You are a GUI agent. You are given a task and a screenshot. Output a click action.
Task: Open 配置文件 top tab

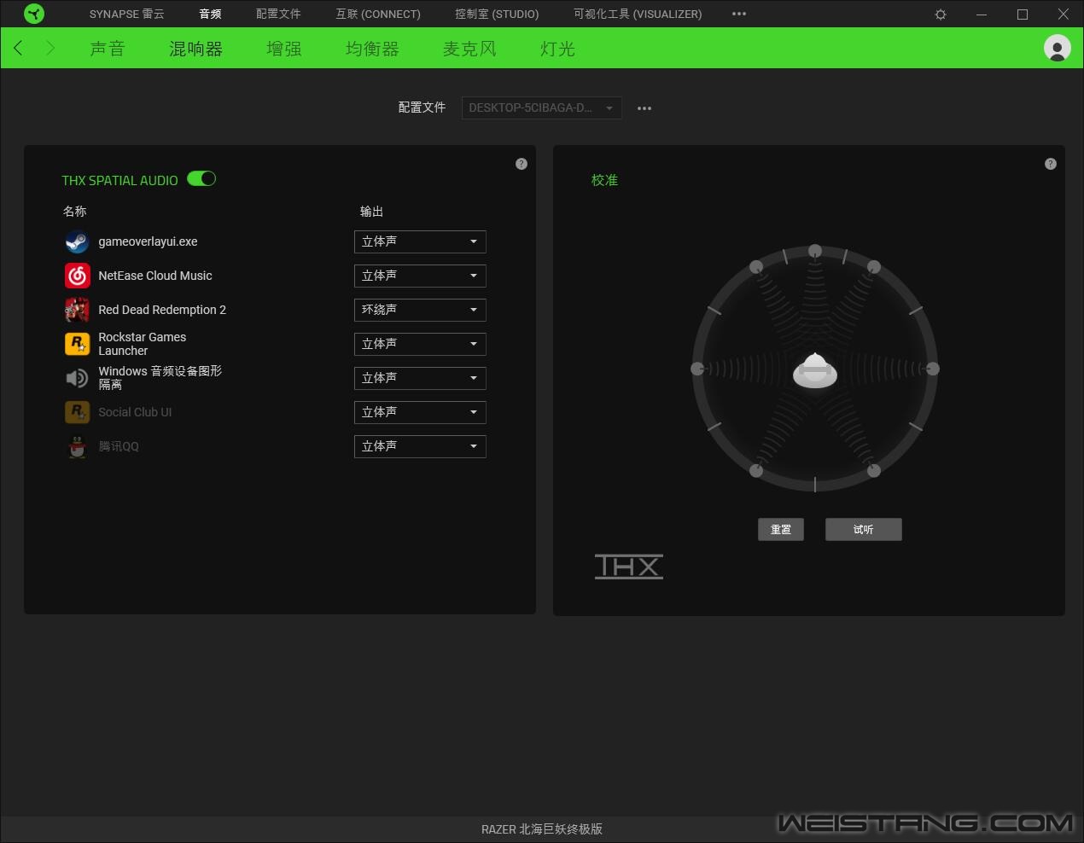[278, 14]
